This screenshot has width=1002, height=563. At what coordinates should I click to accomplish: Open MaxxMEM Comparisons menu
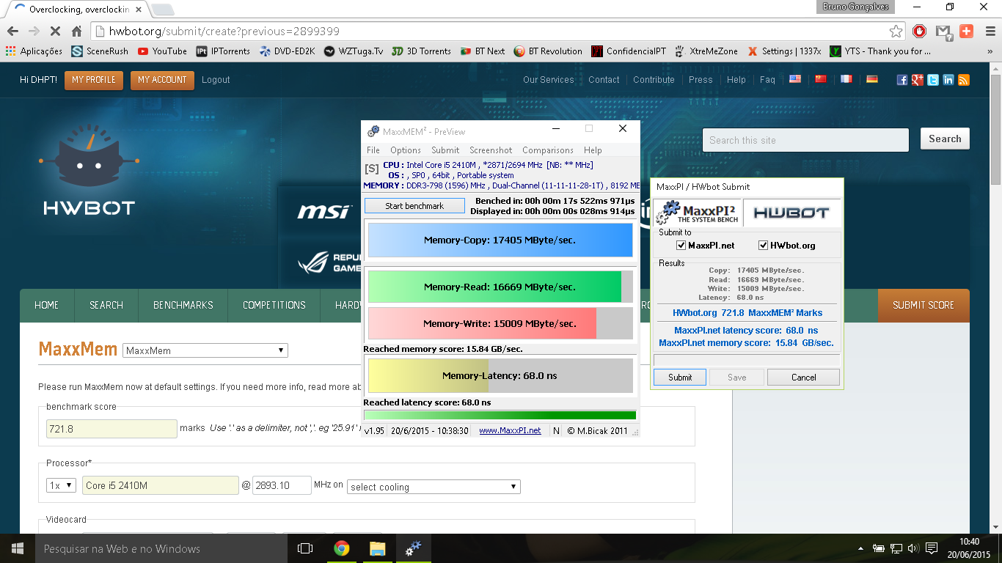point(548,150)
